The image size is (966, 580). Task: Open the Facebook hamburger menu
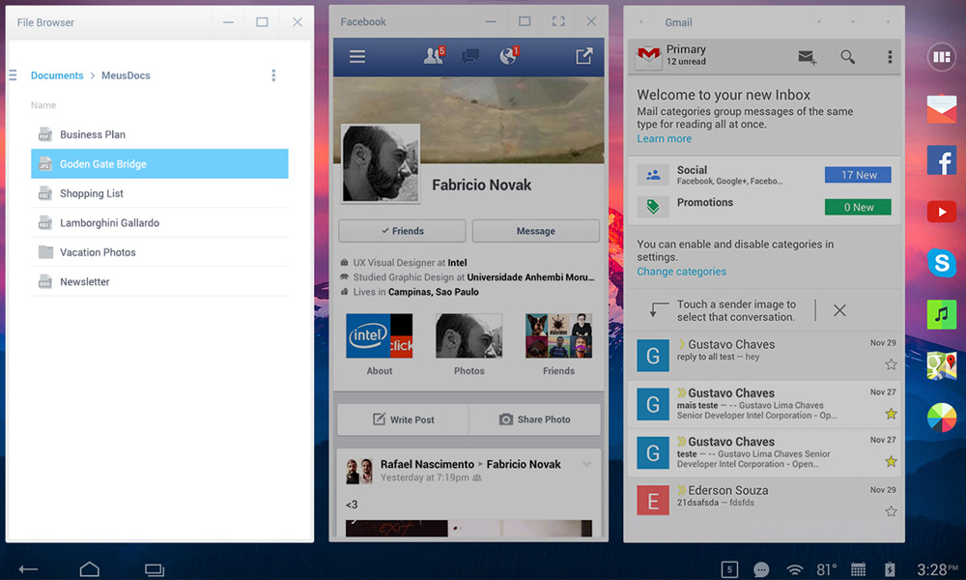pos(356,56)
